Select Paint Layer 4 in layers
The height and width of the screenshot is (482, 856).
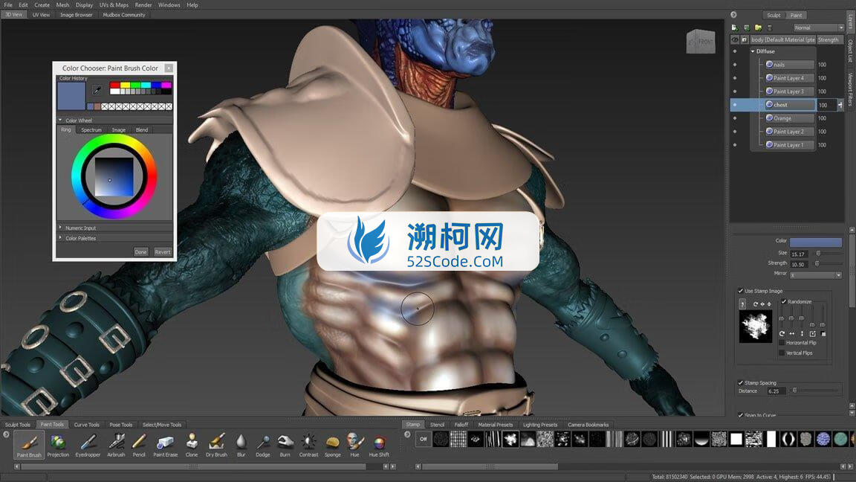(790, 78)
